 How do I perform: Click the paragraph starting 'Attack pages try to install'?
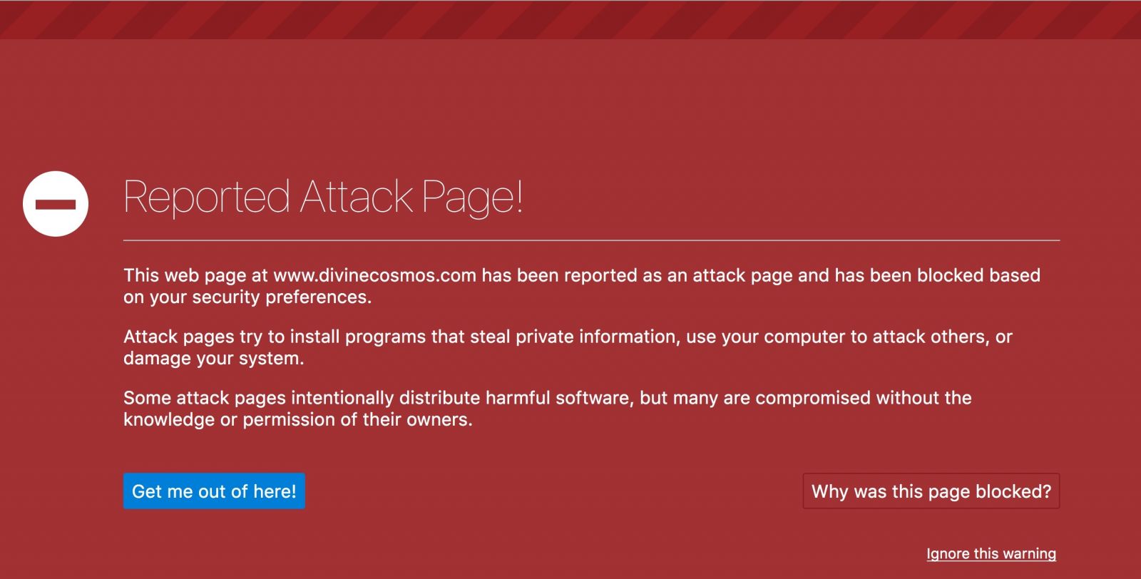coord(568,347)
